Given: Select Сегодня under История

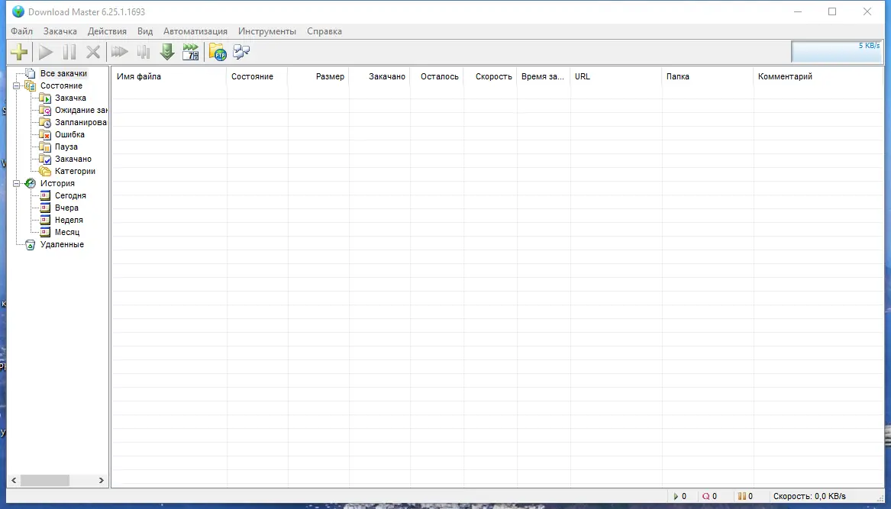Looking at the screenshot, I should [x=70, y=195].
